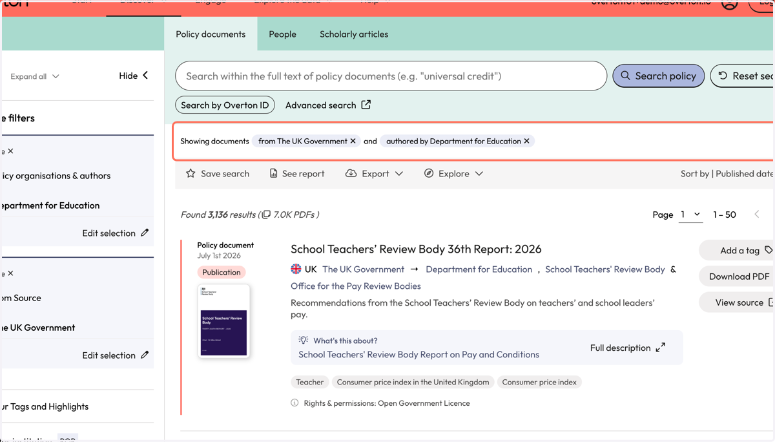Open the report cover thumbnail

pyautogui.click(x=223, y=321)
